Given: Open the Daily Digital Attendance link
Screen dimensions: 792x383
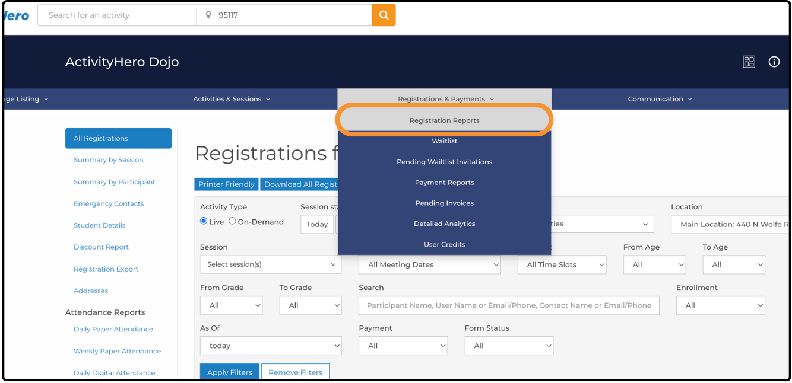Looking at the screenshot, I should 114,373.
